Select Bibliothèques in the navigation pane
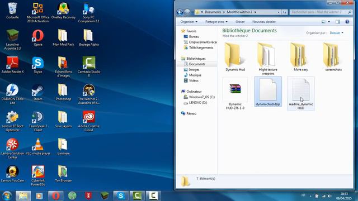 (196, 59)
